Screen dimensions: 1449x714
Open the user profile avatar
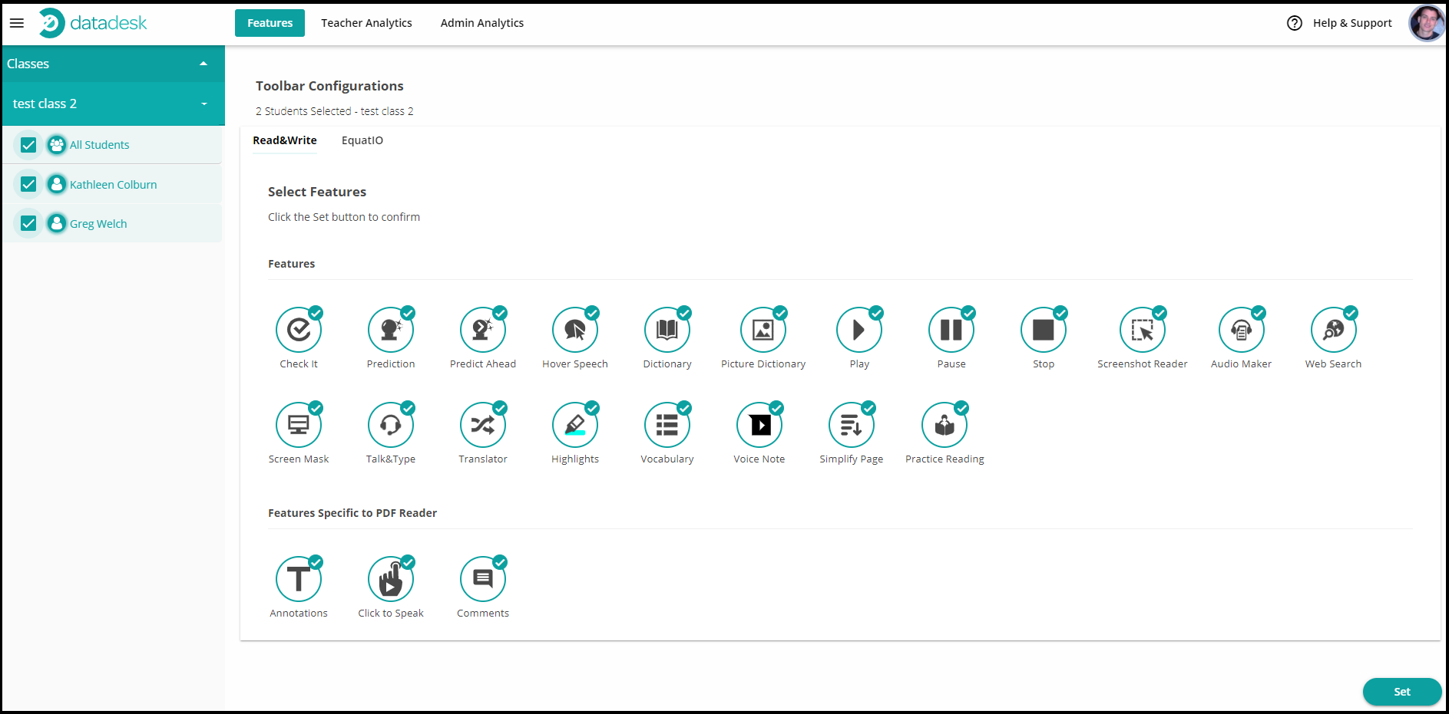[1427, 23]
